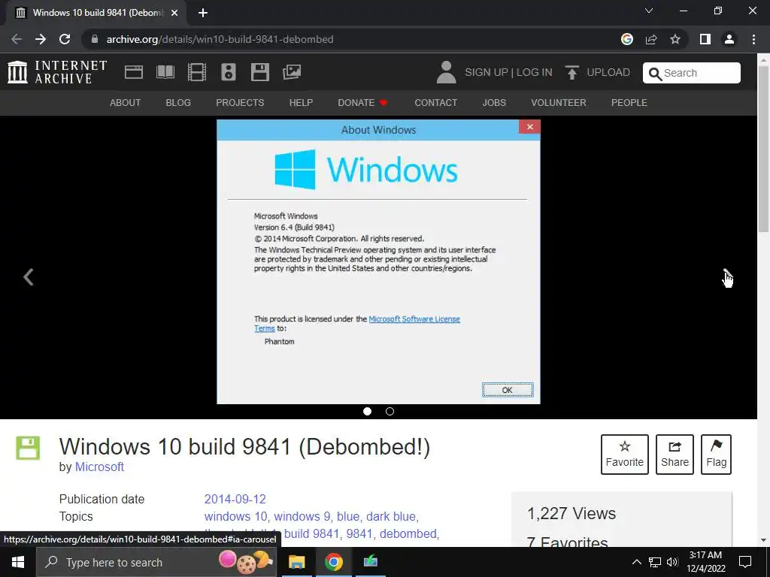The height and width of the screenshot is (577, 770).
Task: Open the notification center icon
Action: 745,562
